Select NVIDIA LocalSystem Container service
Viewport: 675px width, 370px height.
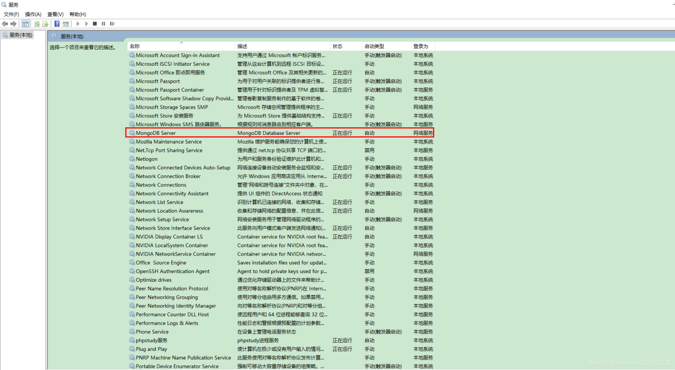point(172,246)
